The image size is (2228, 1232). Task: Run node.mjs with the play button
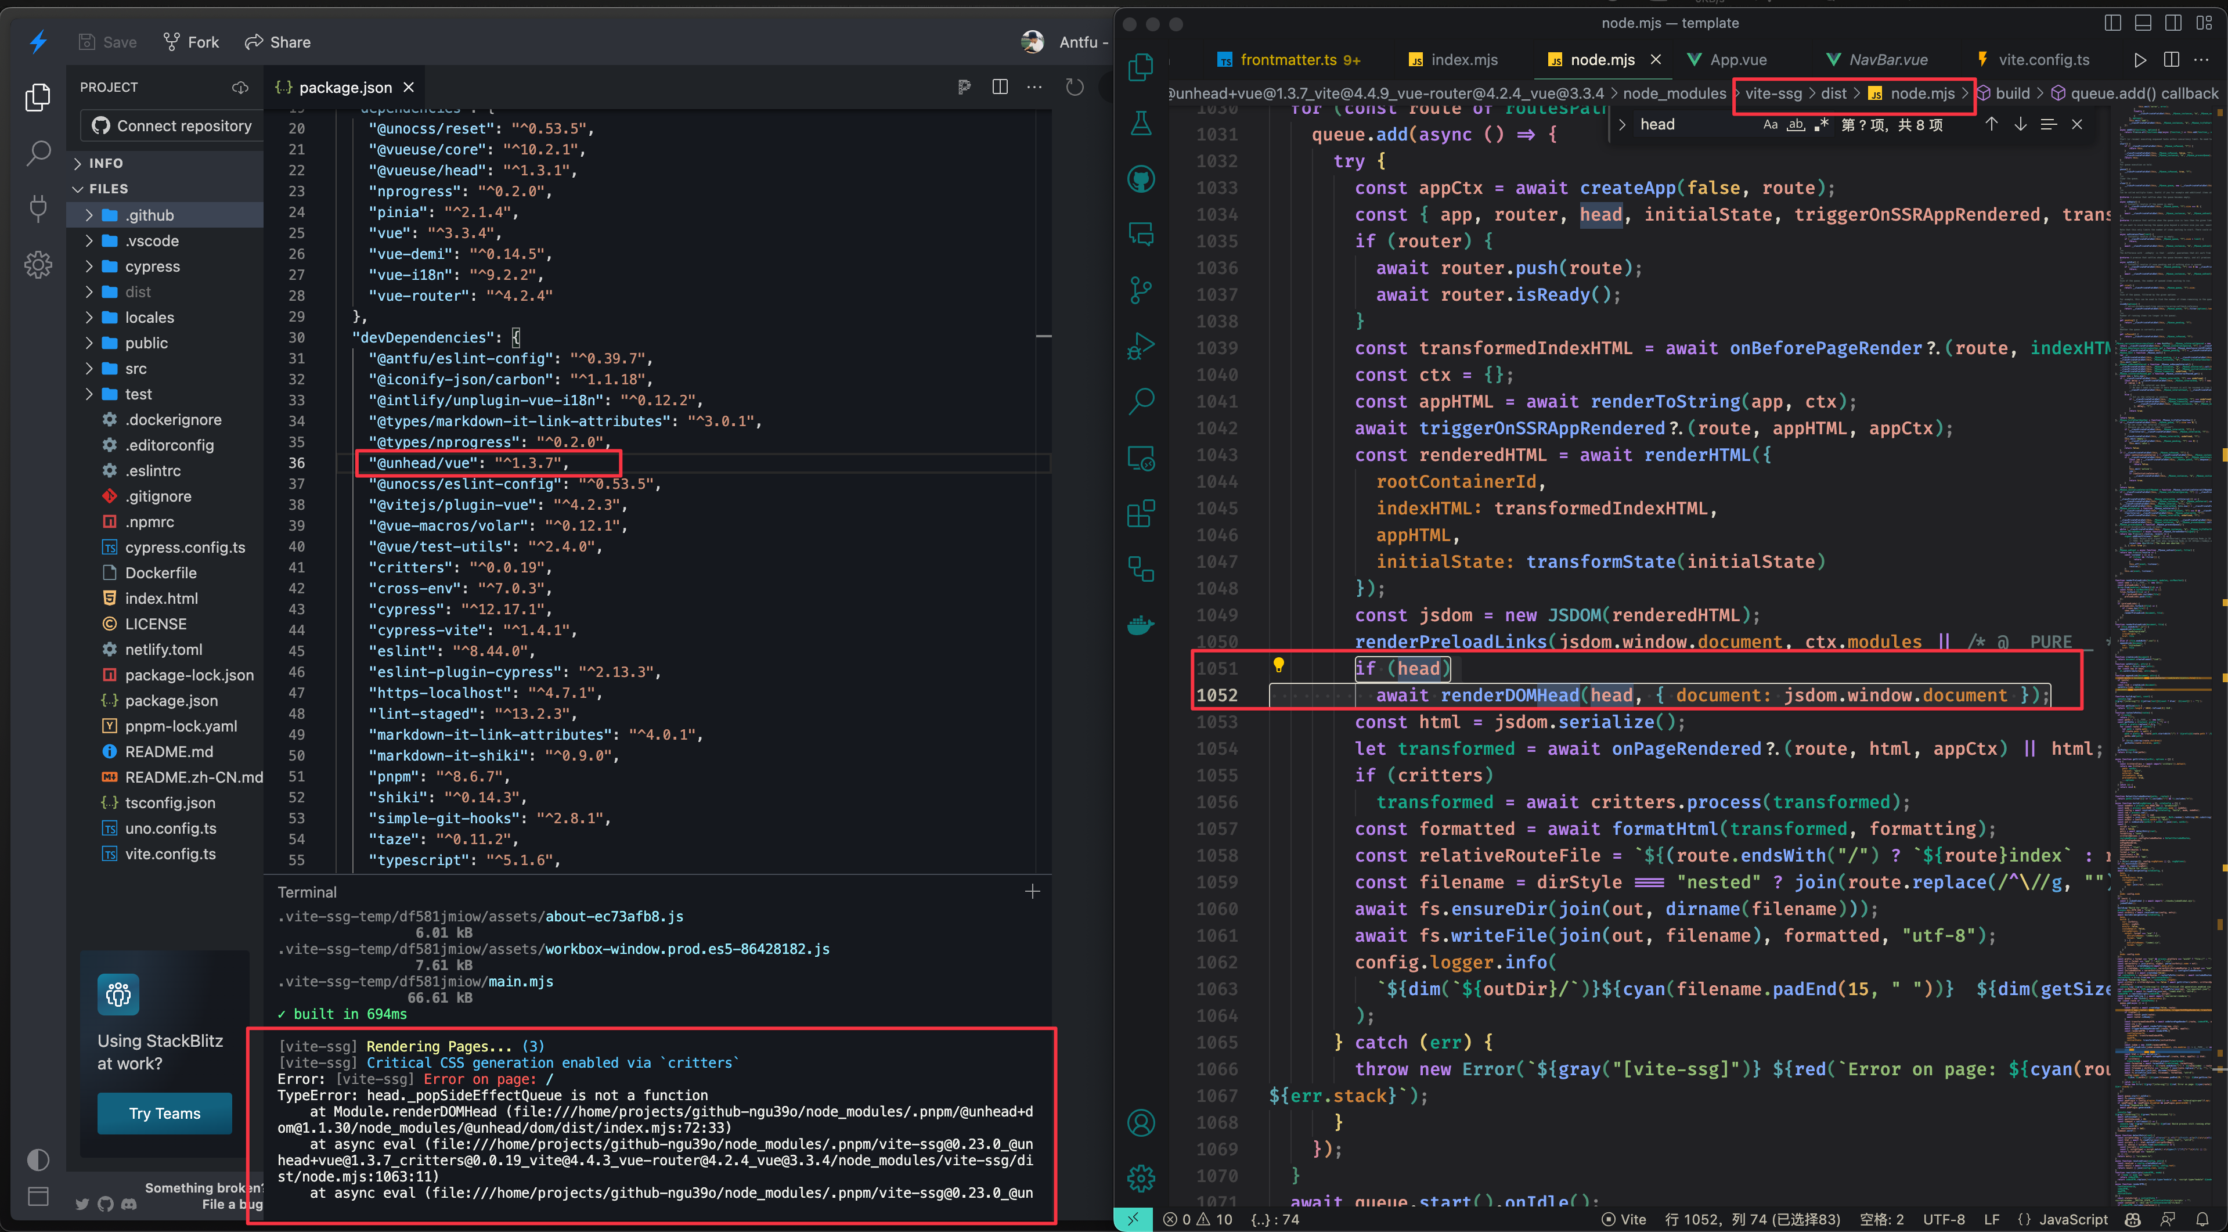click(x=2141, y=59)
